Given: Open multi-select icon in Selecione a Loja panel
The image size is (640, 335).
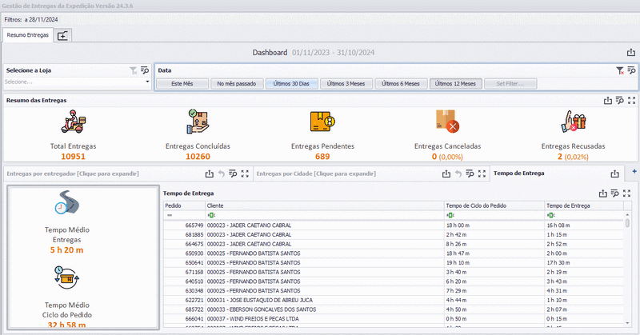Looking at the screenshot, I should (x=145, y=70).
